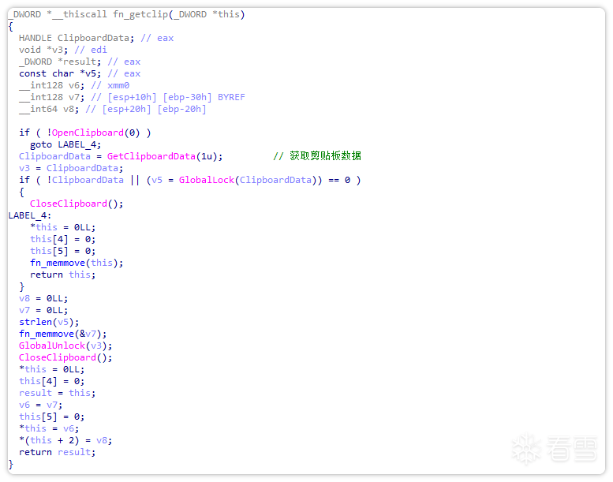Screen dimensions: 613x482
Task: Click CloseClipboard() just above LABEL_4
Action: coord(77,204)
